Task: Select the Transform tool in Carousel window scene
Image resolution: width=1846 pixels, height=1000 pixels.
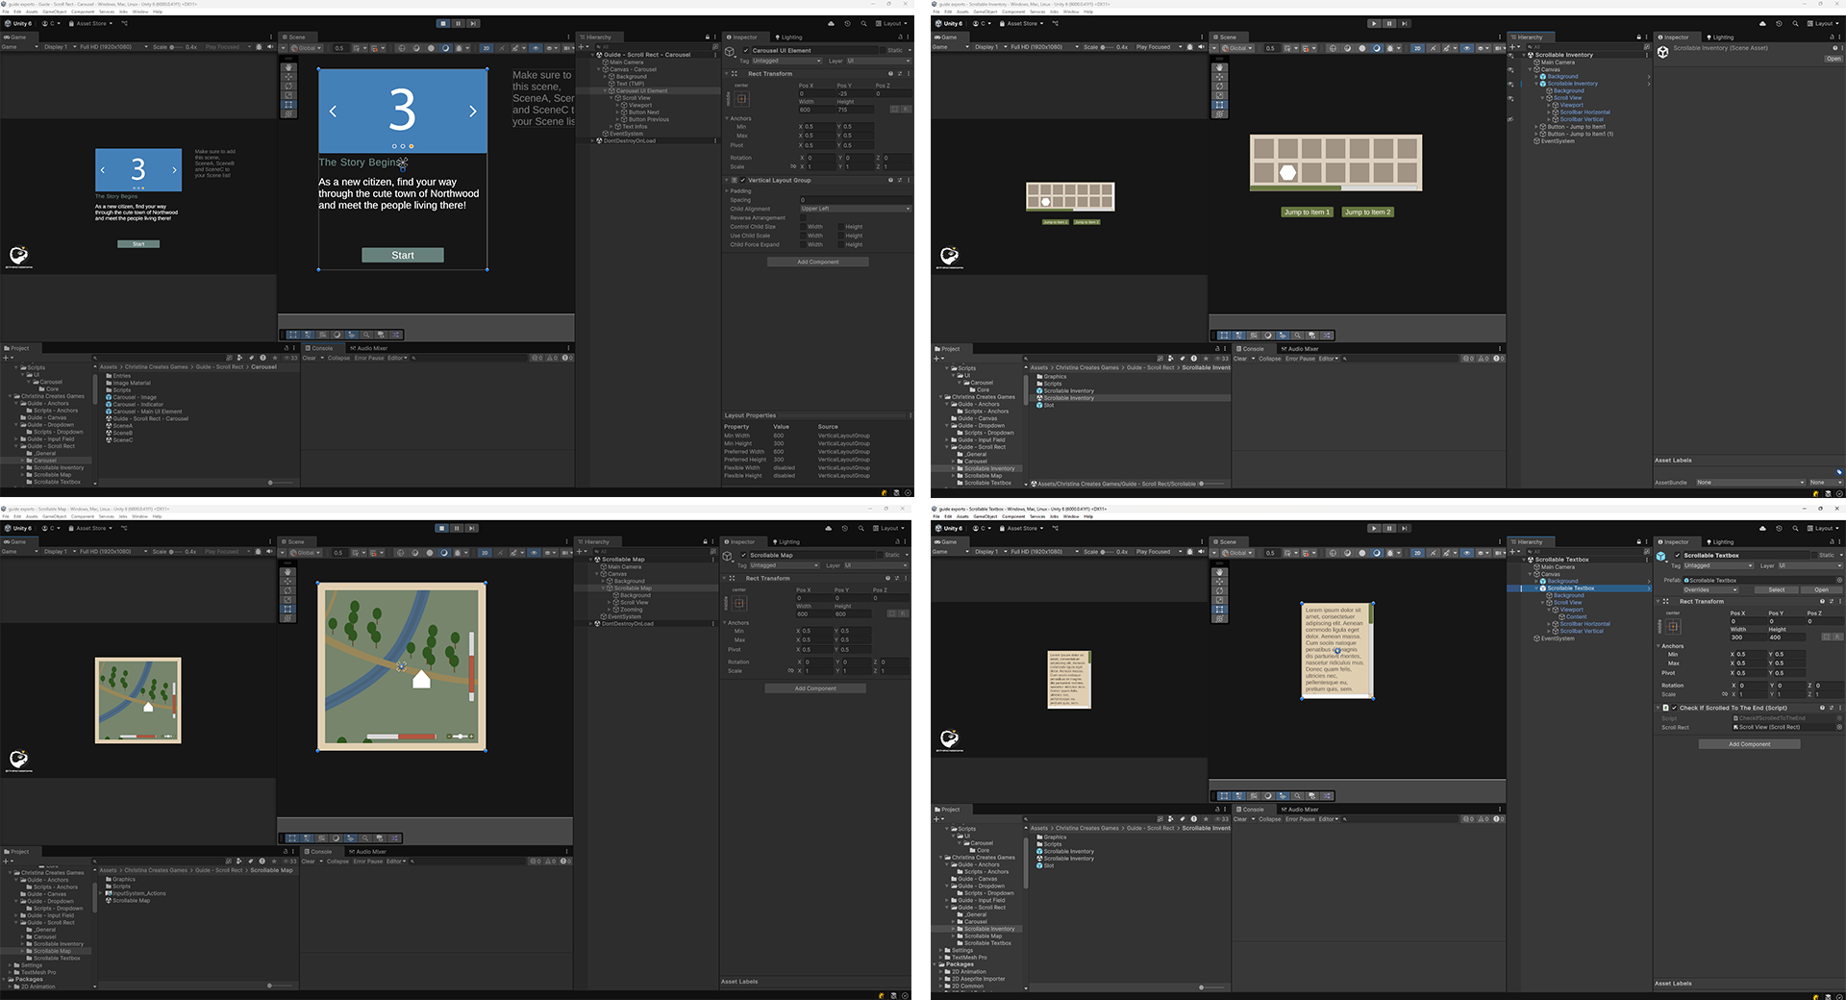Action: pos(288,113)
